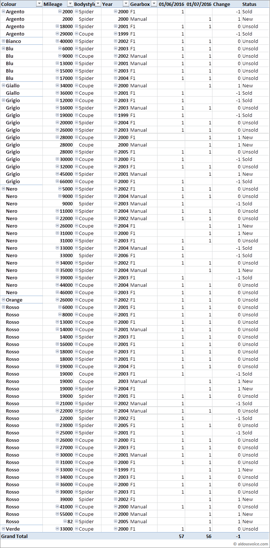Click the Bodystyle header filter button
Viewport: 270px width, 548px height.
tap(98, 4)
